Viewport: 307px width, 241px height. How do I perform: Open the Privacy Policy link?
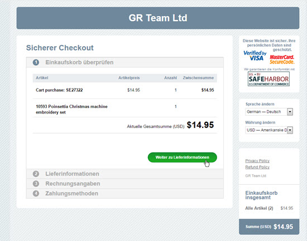click(x=257, y=161)
